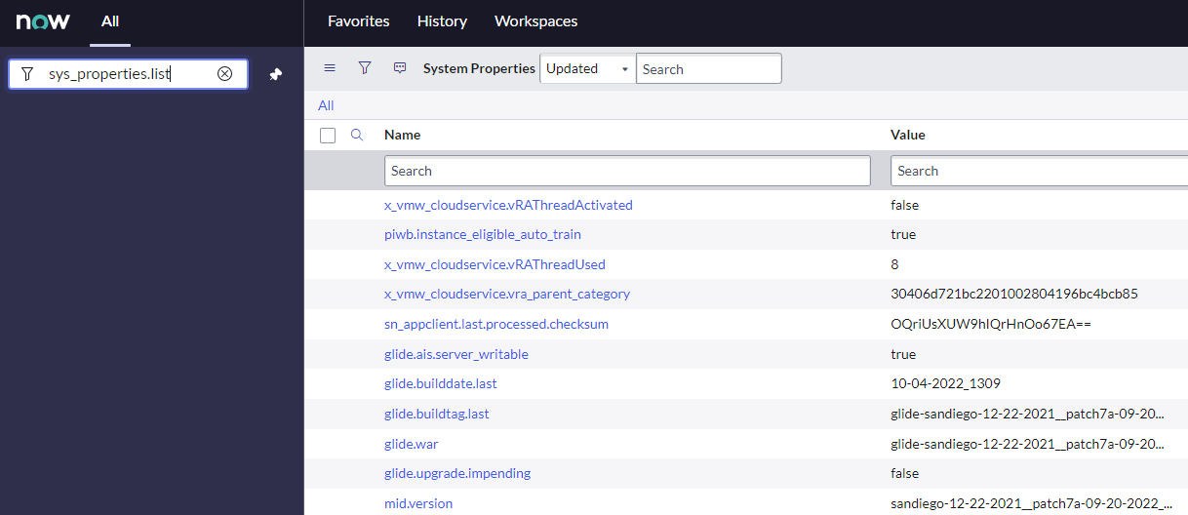Click the filter icon in navigator search box

pos(27,74)
